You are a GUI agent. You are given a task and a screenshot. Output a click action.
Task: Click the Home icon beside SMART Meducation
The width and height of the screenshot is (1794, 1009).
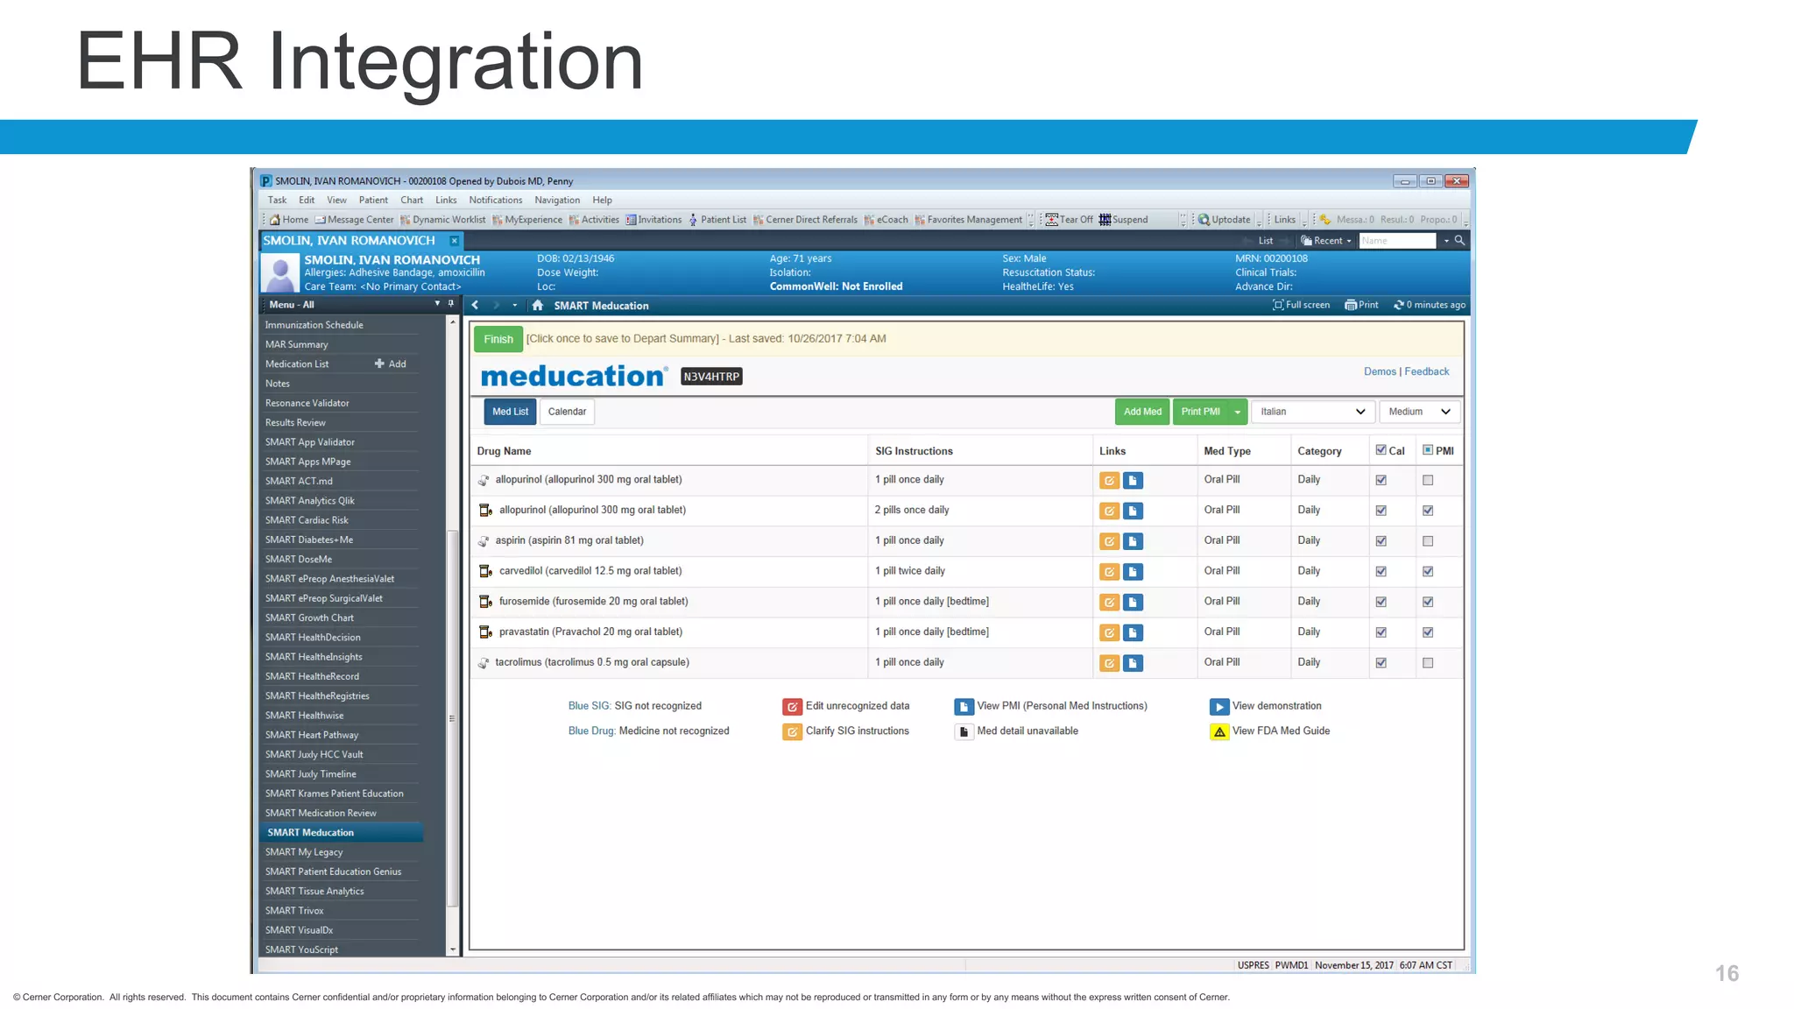pos(538,306)
